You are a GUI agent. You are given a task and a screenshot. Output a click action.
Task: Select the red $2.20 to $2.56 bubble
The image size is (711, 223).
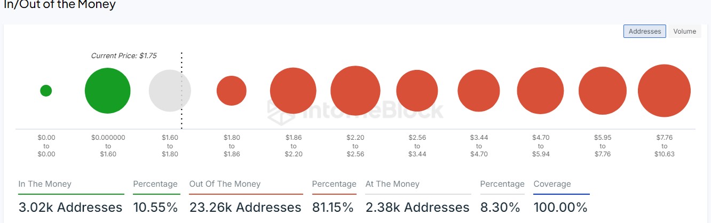(x=355, y=91)
